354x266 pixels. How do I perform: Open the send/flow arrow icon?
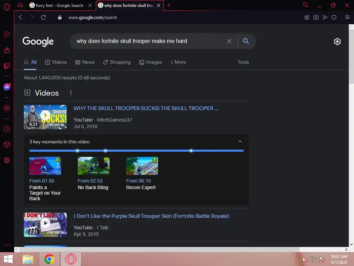pos(325,17)
